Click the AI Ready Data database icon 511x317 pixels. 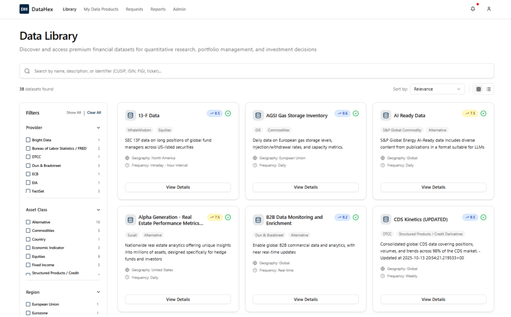(386, 115)
